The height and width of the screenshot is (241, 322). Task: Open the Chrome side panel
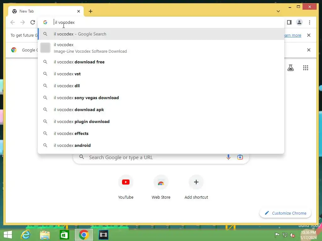click(x=289, y=22)
